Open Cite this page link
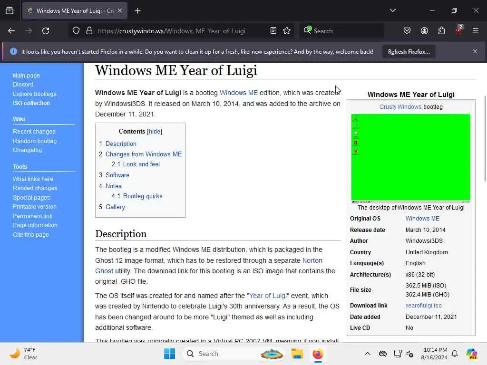 click(31, 235)
